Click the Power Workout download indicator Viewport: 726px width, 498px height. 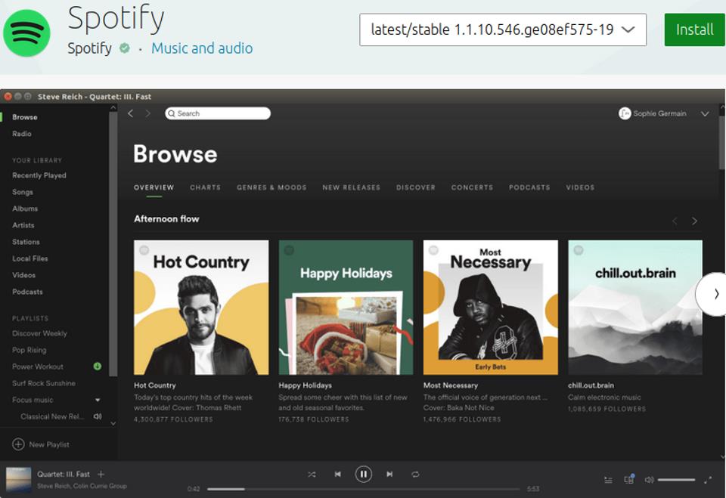tap(98, 366)
